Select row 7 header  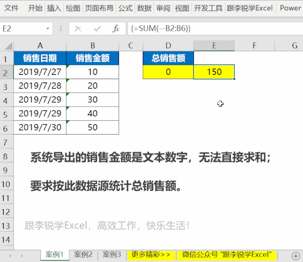tap(7, 142)
